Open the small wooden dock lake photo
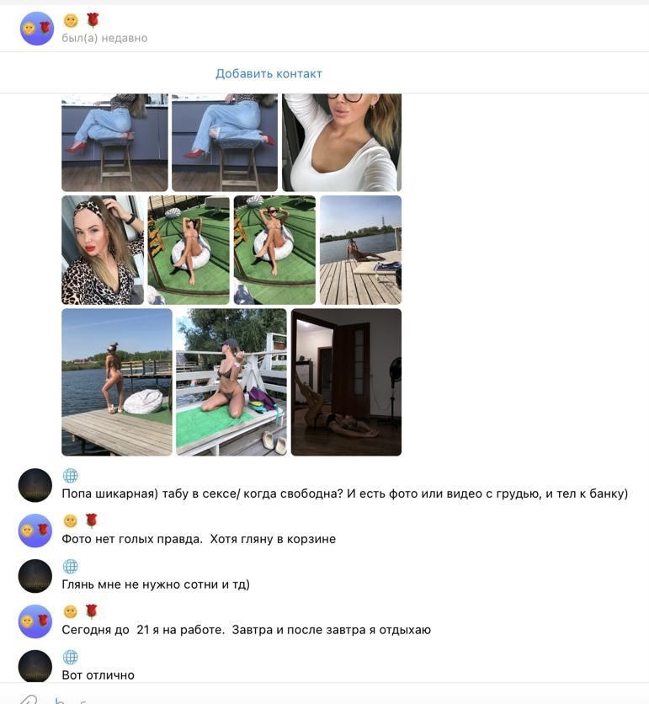This screenshot has width=649, height=704. (360, 250)
